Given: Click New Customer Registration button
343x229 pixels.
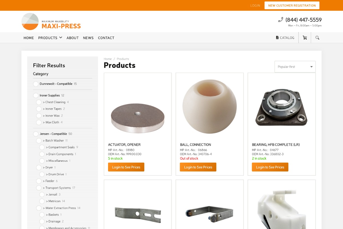Looking at the screenshot, I should tap(292, 5).
